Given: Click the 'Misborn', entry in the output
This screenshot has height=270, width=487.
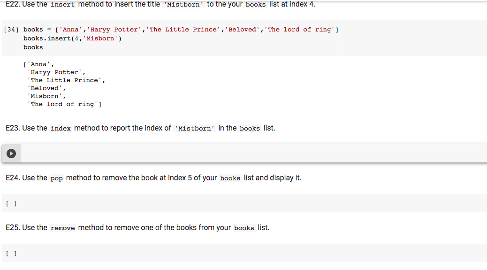Looking at the screenshot, I should [x=46, y=96].
